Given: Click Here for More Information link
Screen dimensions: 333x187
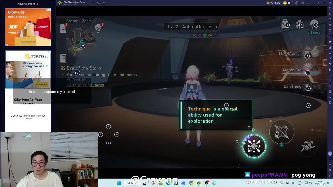Looking at the screenshot, I should point(28,102).
